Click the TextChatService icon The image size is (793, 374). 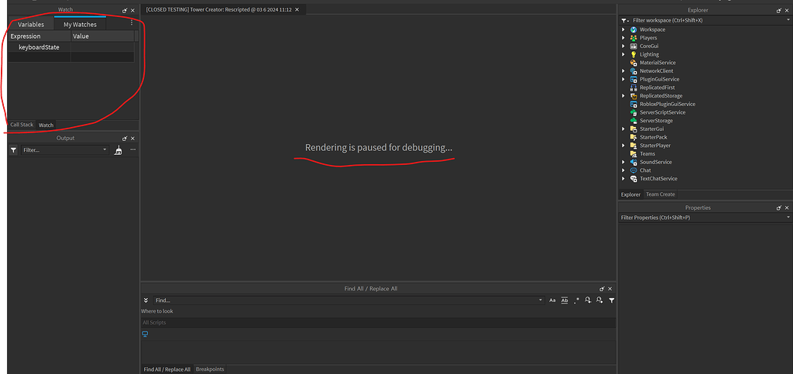pyautogui.click(x=633, y=179)
